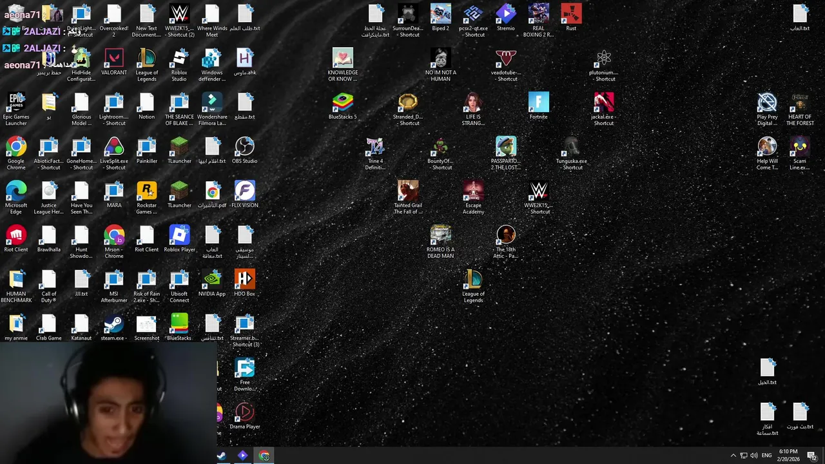Open the LiveSplit.exe shortcut

coord(114,153)
